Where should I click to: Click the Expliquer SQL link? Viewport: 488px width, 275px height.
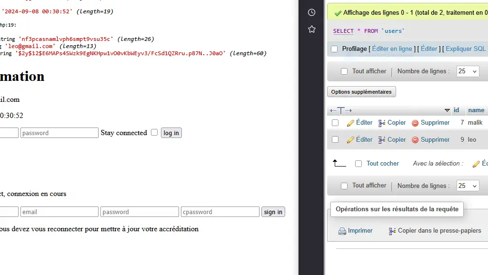(466, 49)
